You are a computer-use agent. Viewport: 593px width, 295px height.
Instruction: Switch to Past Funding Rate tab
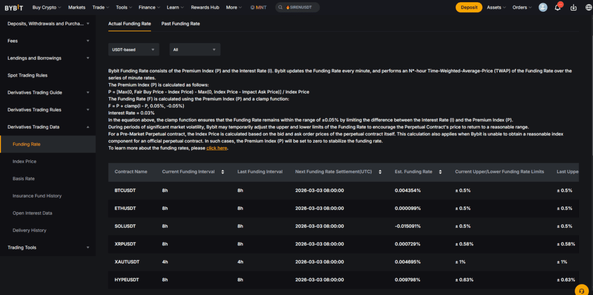pyautogui.click(x=180, y=24)
